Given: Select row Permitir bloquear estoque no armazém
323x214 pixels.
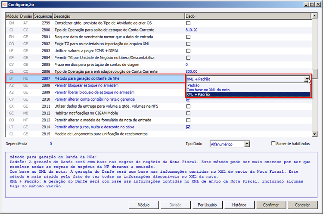Looking at the screenshot, I should pyautogui.click(x=95, y=86).
